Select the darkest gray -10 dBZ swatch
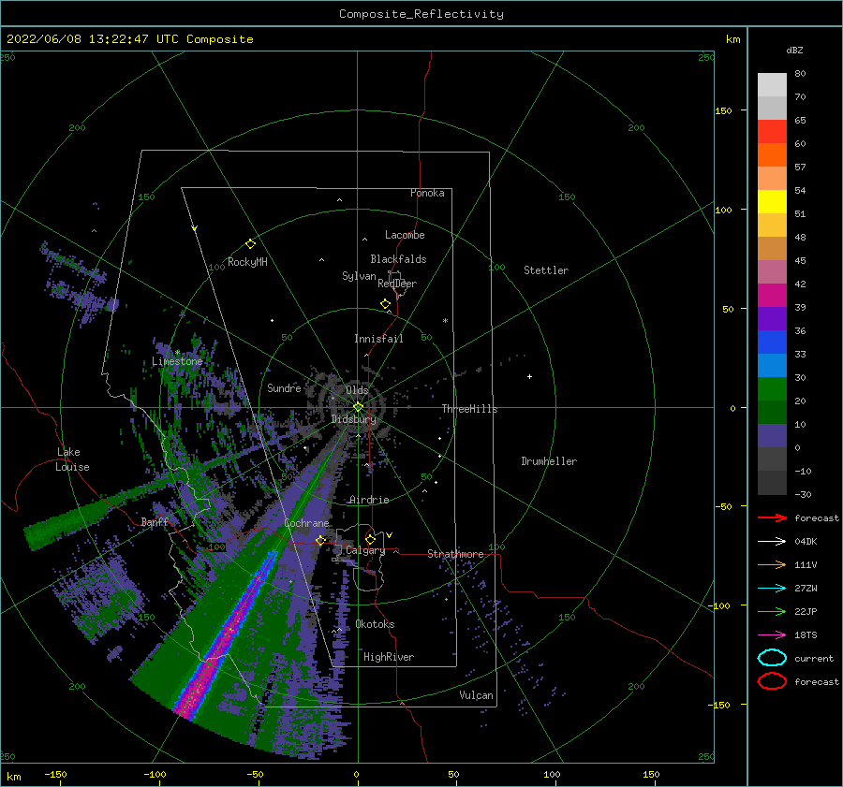The image size is (843, 787). 772,483
